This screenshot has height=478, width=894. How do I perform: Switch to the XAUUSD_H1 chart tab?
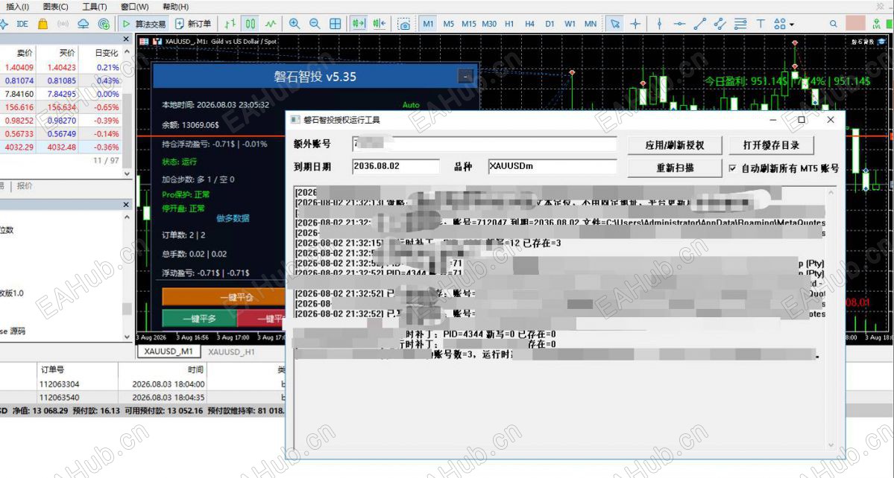coord(231,351)
